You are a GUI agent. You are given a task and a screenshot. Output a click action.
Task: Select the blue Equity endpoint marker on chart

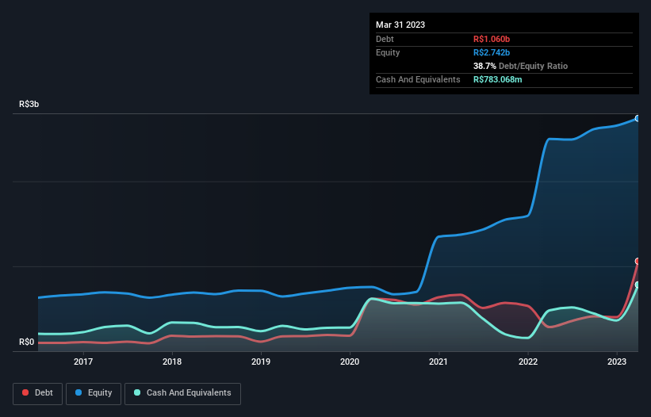point(638,119)
